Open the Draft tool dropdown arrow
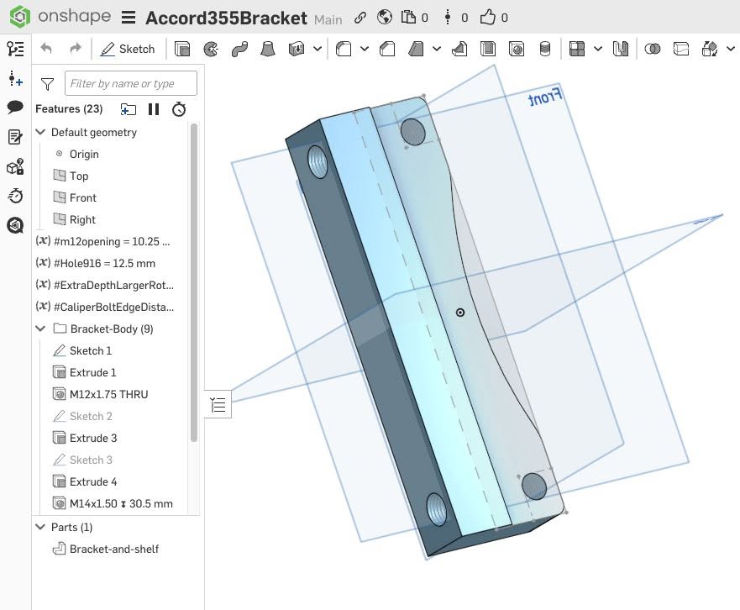740x610 pixels. [437, 49]
